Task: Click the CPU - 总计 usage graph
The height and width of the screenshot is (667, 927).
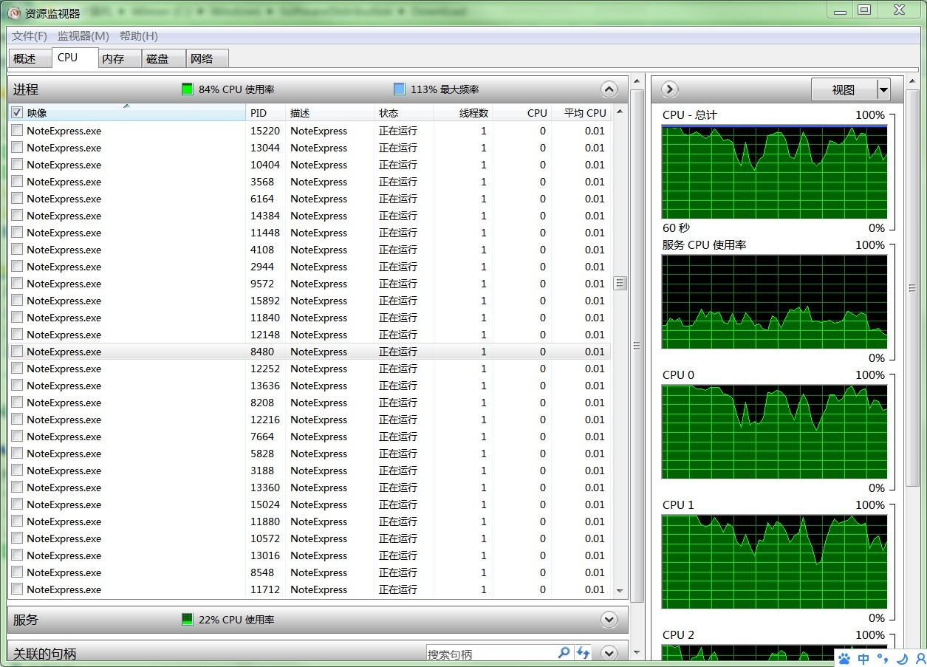Action: [774, 172]
